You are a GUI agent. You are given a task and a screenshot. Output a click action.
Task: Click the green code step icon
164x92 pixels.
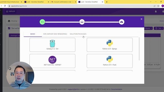(x=42, y=22)
